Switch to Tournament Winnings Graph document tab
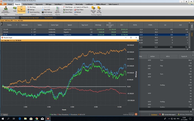The height and width of the screenshot is (121, 194). point(30,18)
